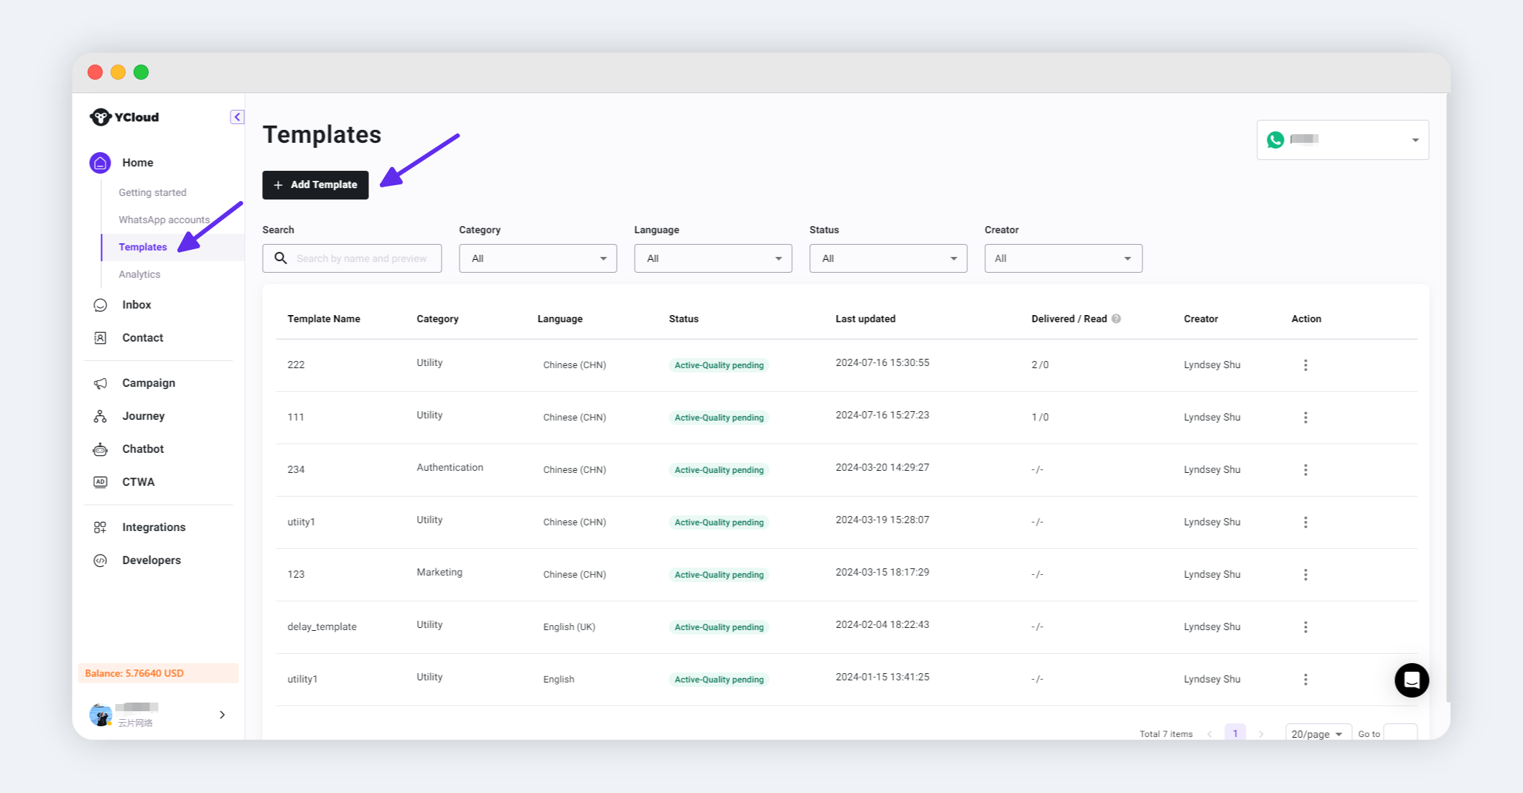Open the action menu for template 222
This screenshot has width=1523, height=793.
click(x=1305, y=365)
